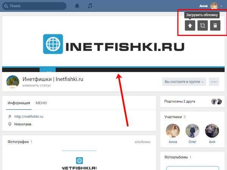Open member Олег's avatar

[193, 131]
